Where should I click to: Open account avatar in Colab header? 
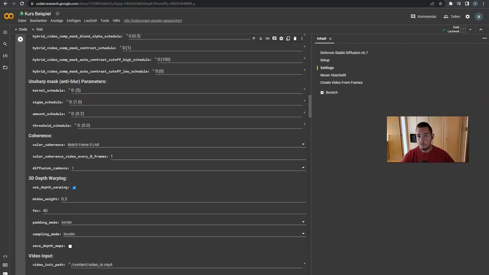click(479, 17)
